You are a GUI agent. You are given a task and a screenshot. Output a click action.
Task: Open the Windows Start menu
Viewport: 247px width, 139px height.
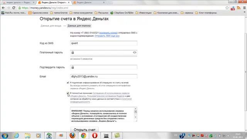pyautogui.click(x=5, y=136)
